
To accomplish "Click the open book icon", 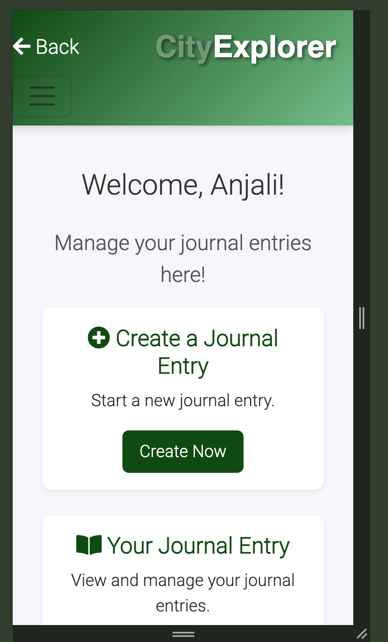I will pyautogui.click(x=89, y=545).
